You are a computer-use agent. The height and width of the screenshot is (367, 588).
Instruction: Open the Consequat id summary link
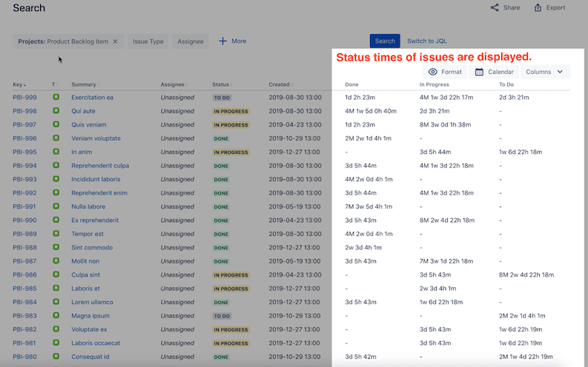click(x=90, y=357)
